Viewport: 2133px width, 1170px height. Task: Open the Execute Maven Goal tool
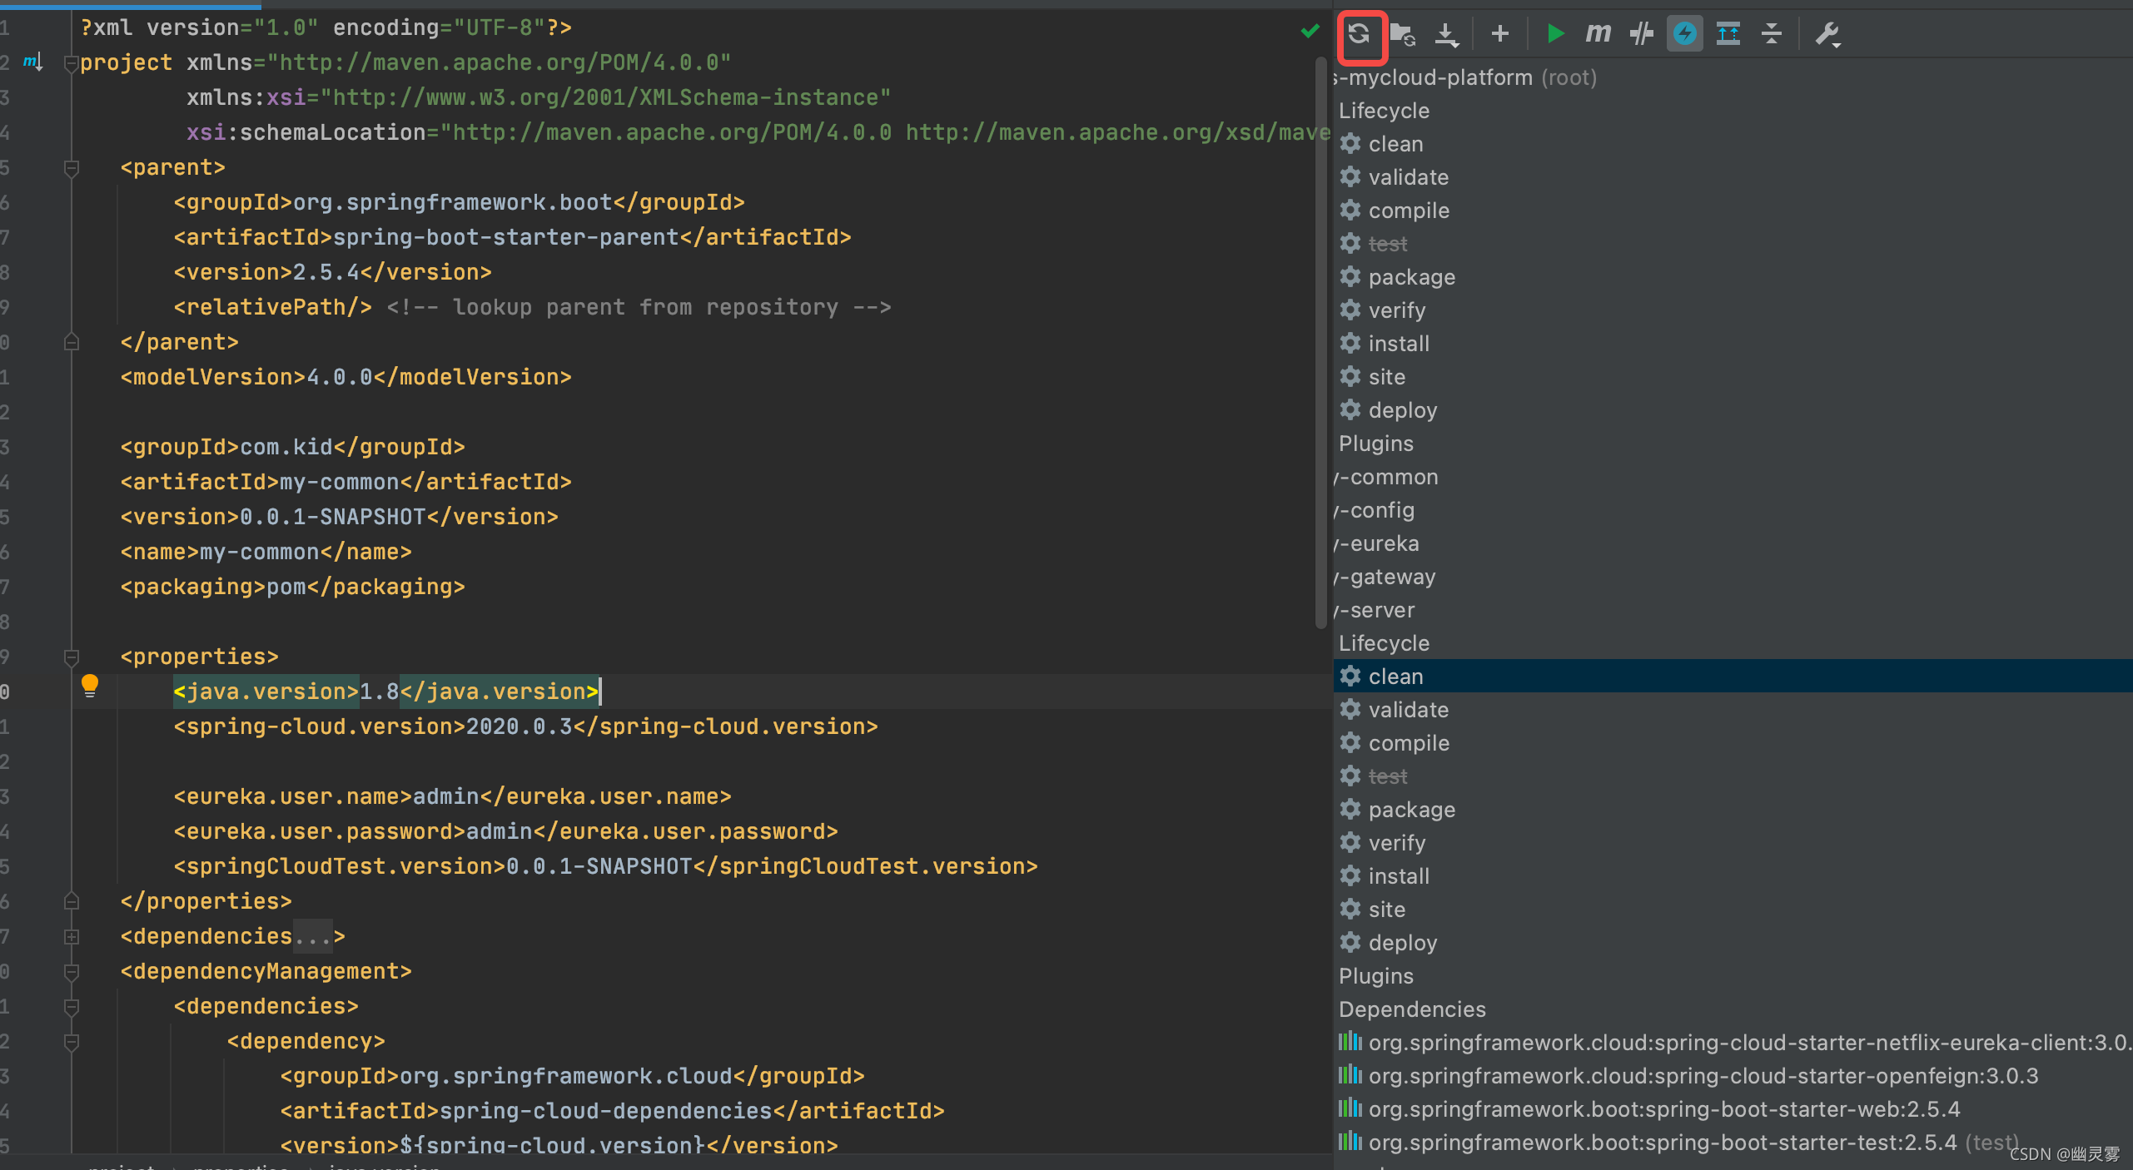point(1597,34)
